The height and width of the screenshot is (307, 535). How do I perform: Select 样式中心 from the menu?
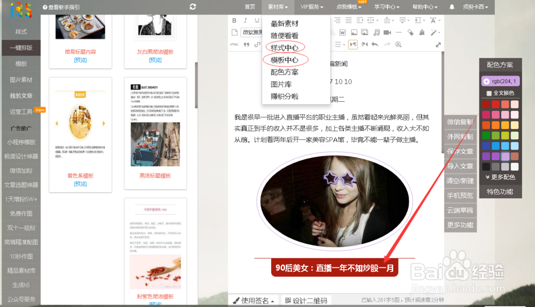284,48
